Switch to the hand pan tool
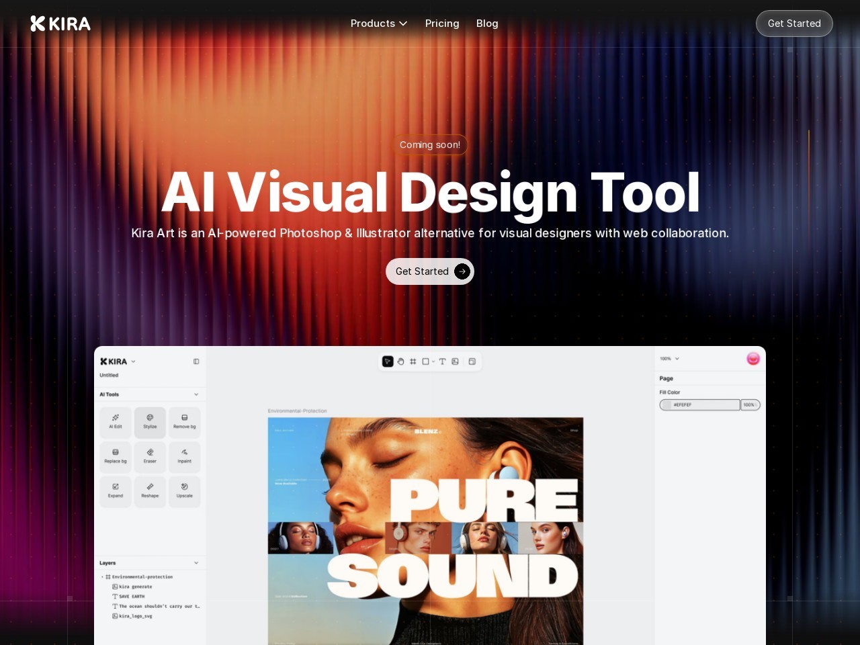 pyautogui.click(x=400, y=361)
